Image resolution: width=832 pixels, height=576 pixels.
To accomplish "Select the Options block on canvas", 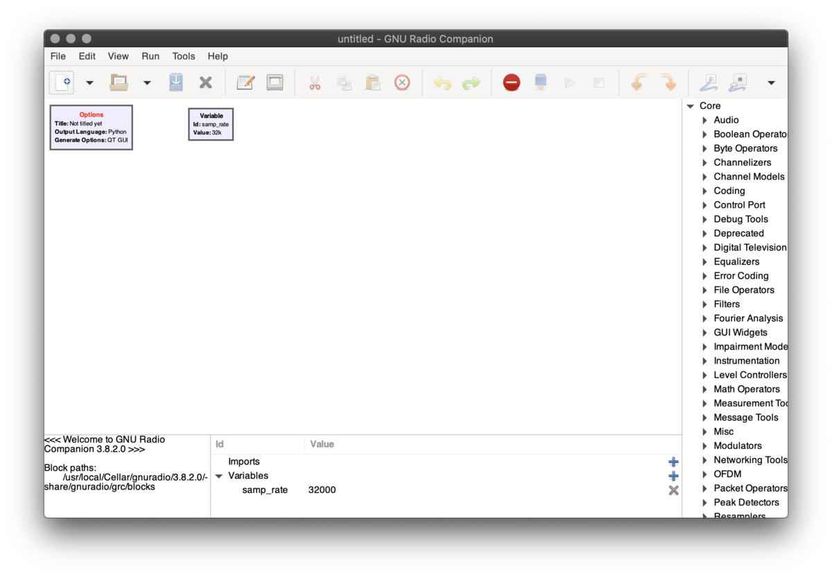I will (91, 128).
